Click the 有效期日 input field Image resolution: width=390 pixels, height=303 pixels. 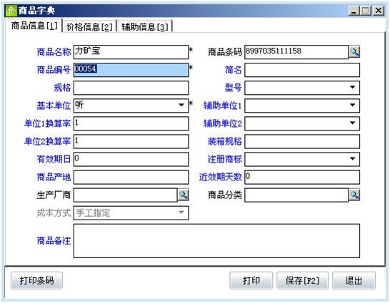pyautogui.click(x=131, y=159)
